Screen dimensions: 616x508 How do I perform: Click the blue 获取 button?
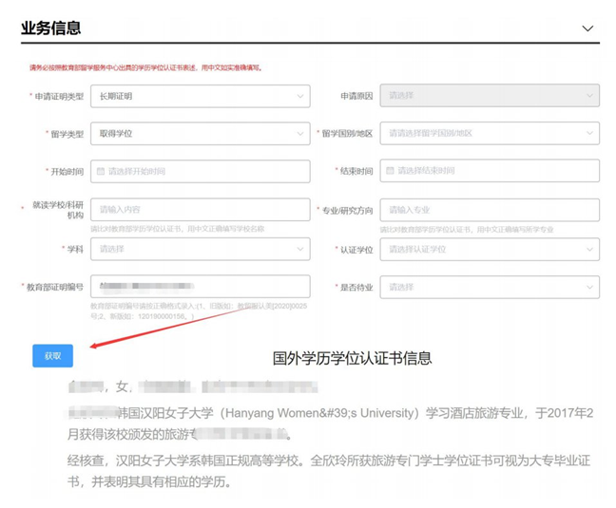click(x=52, y=356)
